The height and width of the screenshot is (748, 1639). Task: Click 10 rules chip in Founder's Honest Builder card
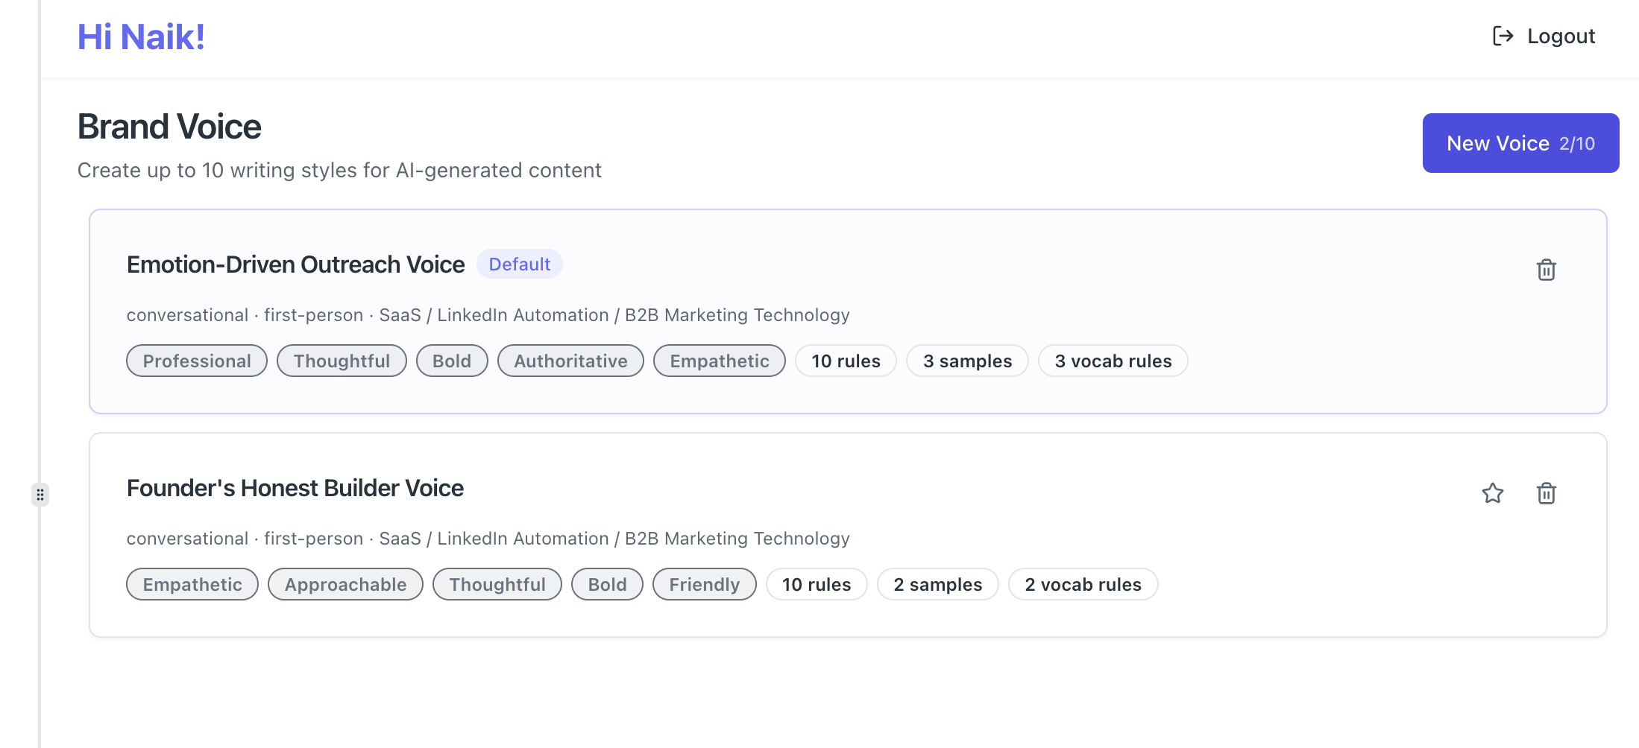tap(817, 584)
